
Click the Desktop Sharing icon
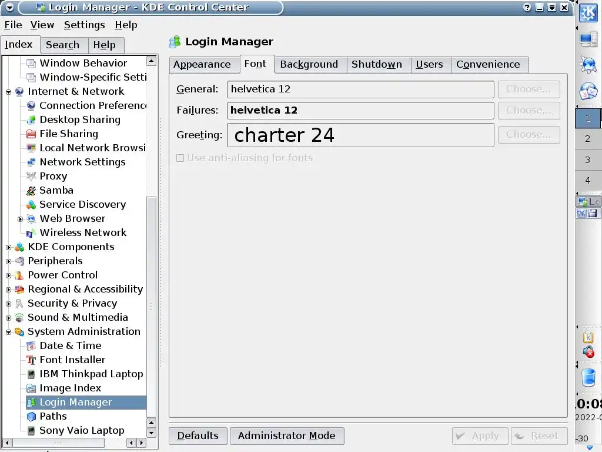[x=31, y=120]
